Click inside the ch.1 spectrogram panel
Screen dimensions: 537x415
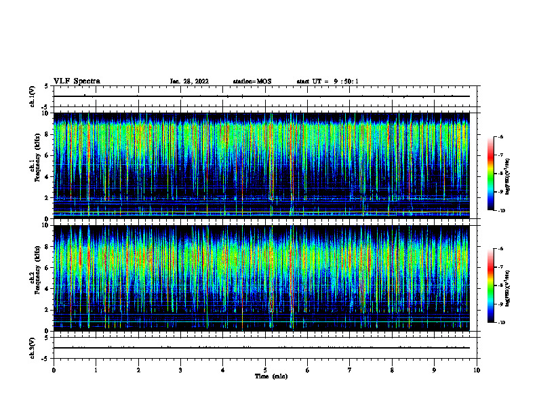pyautogui.click(x=262, y=165)
